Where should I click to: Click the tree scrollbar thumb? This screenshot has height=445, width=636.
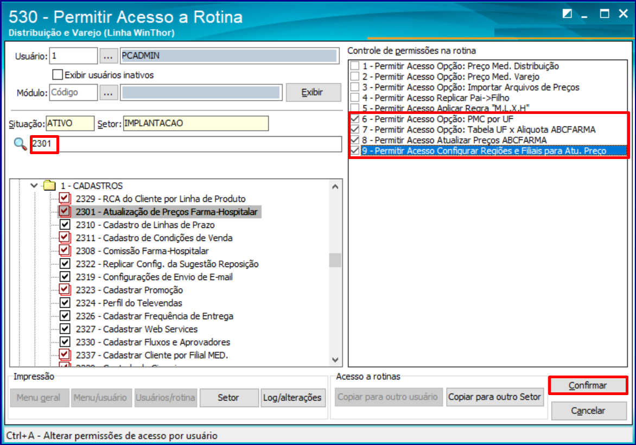point(335,260)
